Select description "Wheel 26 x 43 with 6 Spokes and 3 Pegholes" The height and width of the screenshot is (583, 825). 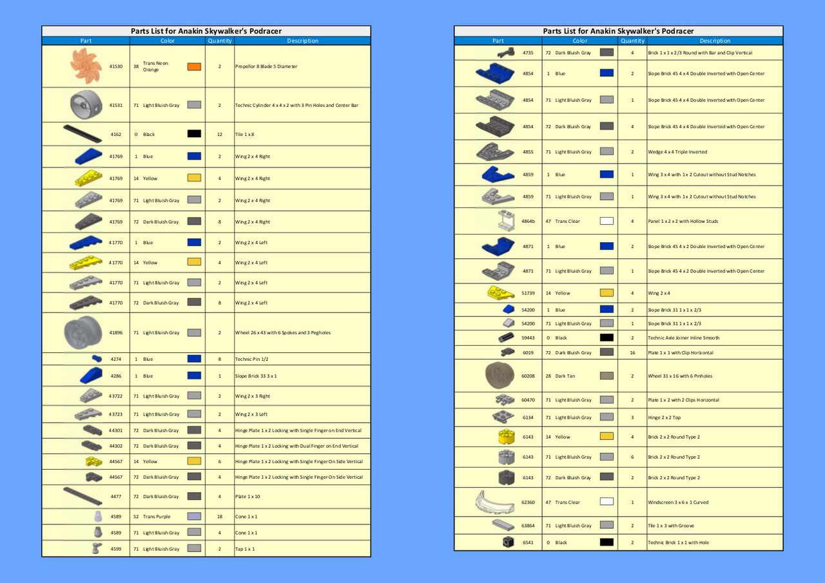pos(284,333)
